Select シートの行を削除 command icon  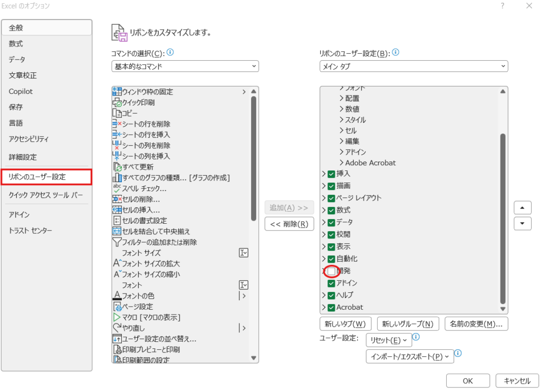tap(117, 123)
